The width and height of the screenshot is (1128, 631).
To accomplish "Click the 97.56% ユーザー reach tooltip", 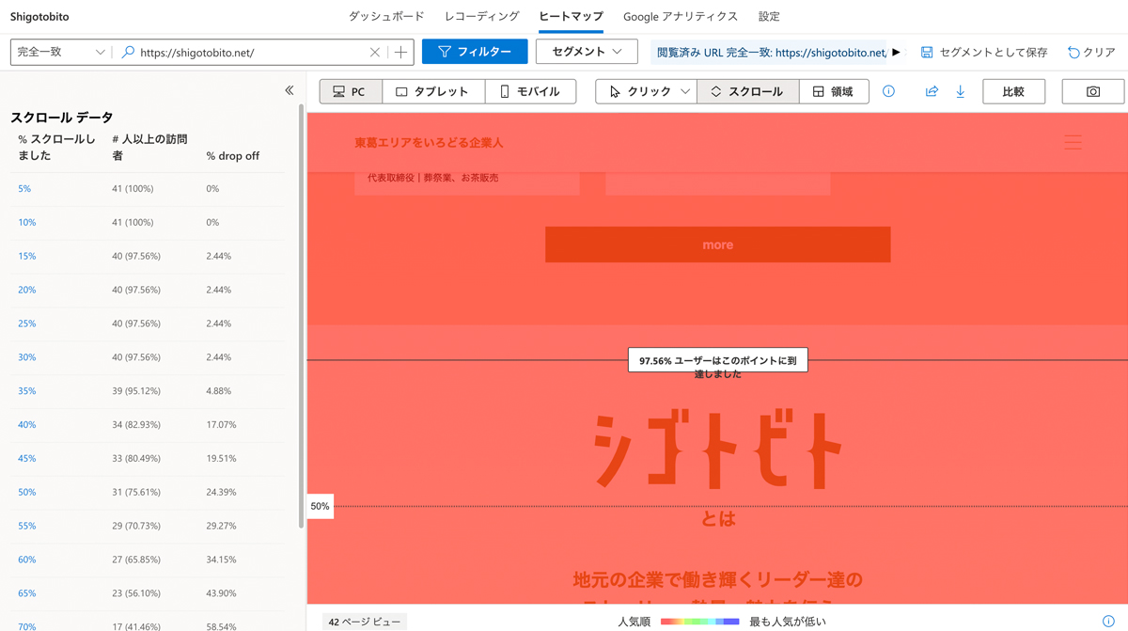I will 717,360.
